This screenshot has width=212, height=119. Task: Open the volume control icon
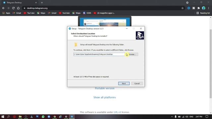click(x=187, y=117)
